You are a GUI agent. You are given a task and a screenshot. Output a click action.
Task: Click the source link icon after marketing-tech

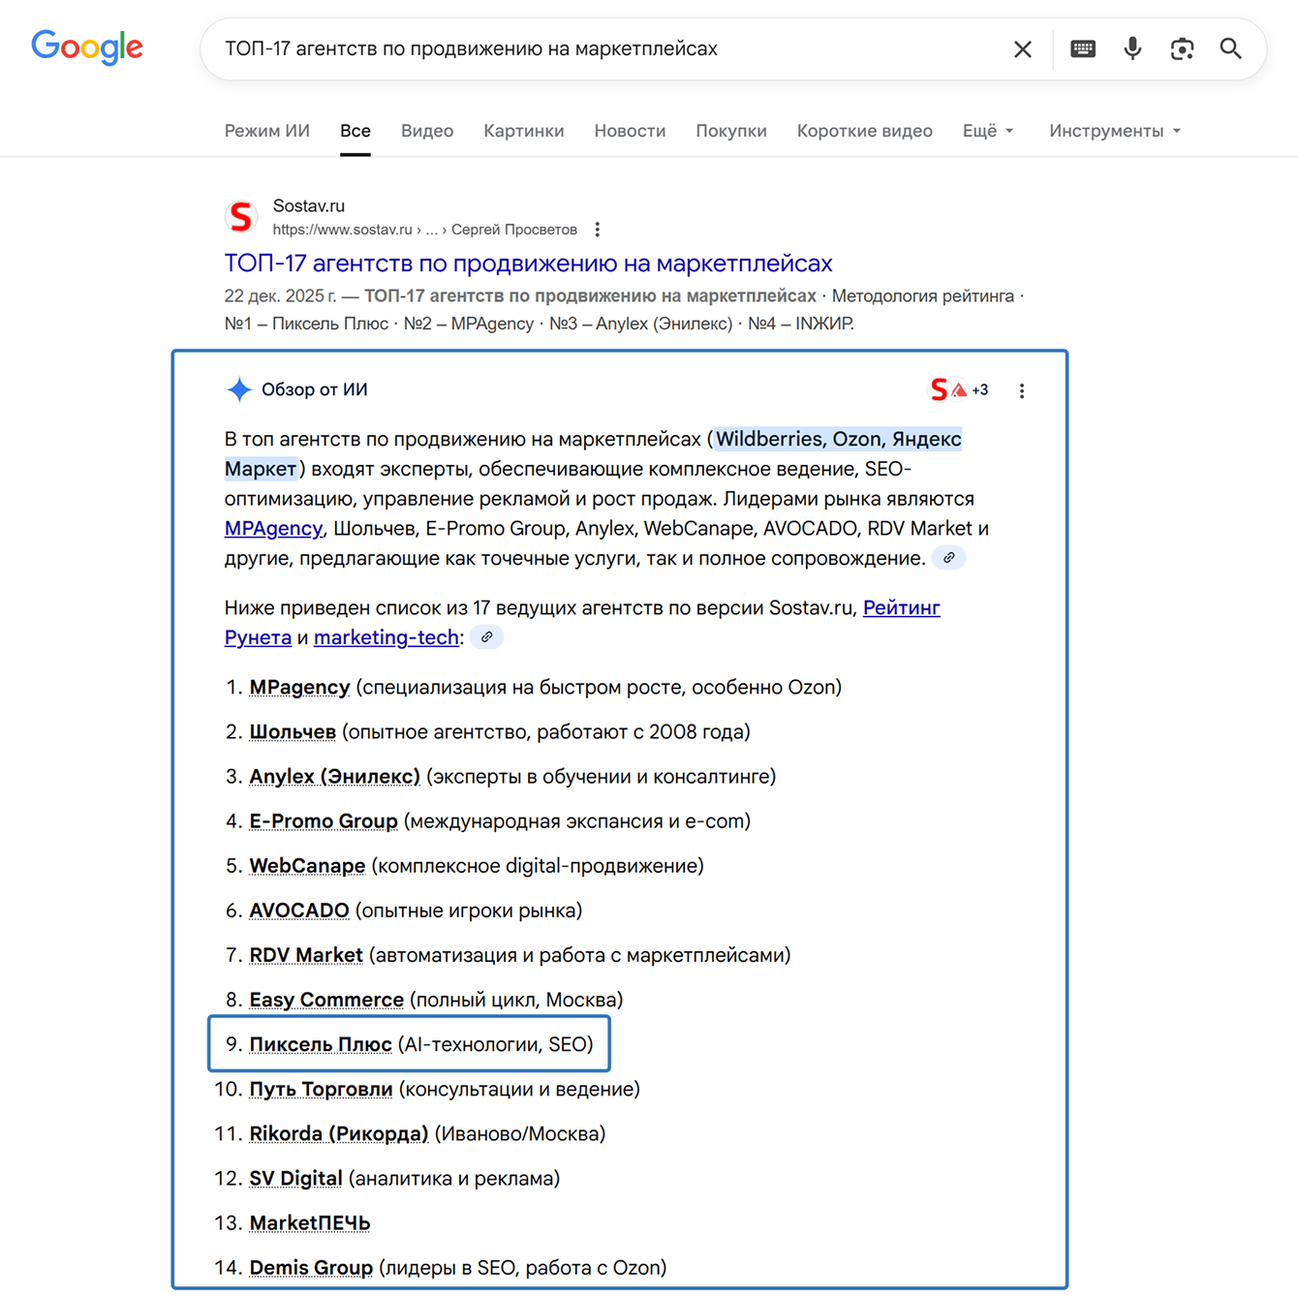tap(487, 637)
